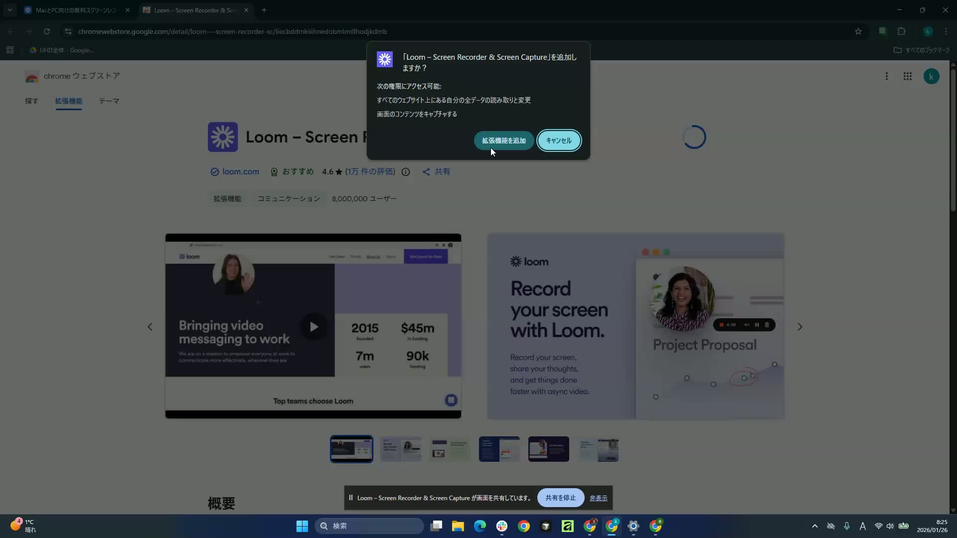Click the rating info circle icon
This screenshot has height=538, width=957.
(406, 172)
